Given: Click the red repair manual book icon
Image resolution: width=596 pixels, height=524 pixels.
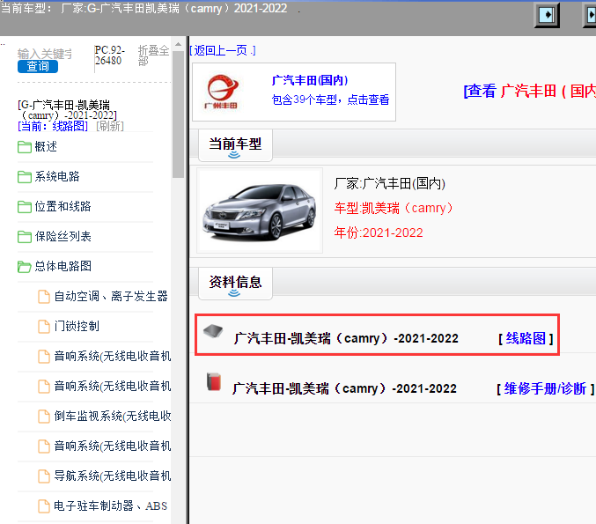Looking at the screenshot, I should pyautogui.click(x=212, y=382).
